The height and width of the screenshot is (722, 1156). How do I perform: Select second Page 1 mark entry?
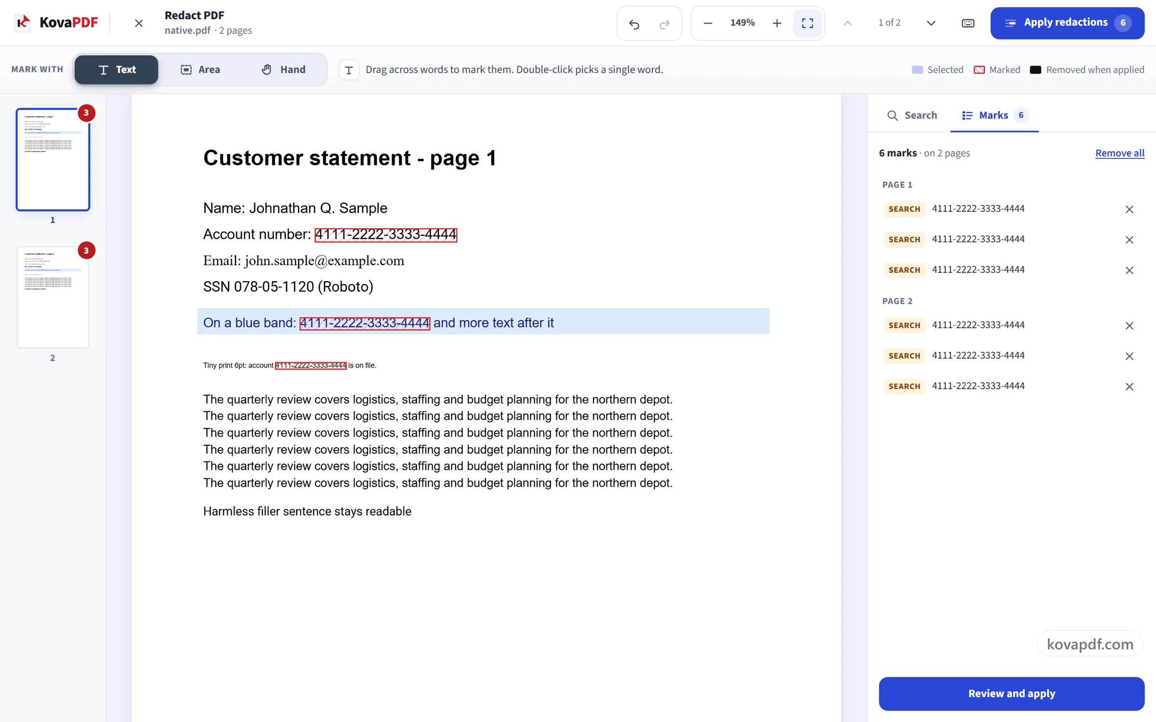(1011, 239)
